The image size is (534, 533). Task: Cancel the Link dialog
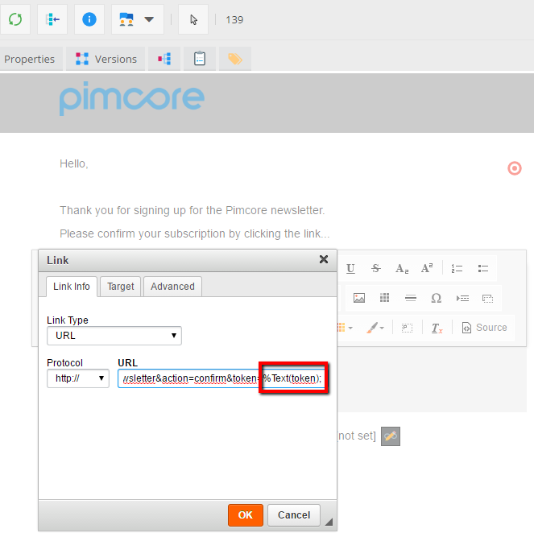(x=294, y=515)
